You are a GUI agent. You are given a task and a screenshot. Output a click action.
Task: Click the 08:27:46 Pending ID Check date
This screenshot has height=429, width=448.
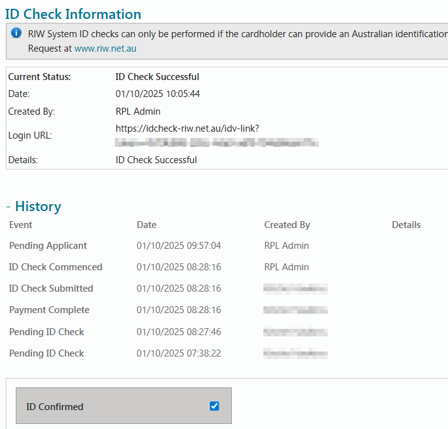point(178,332)
